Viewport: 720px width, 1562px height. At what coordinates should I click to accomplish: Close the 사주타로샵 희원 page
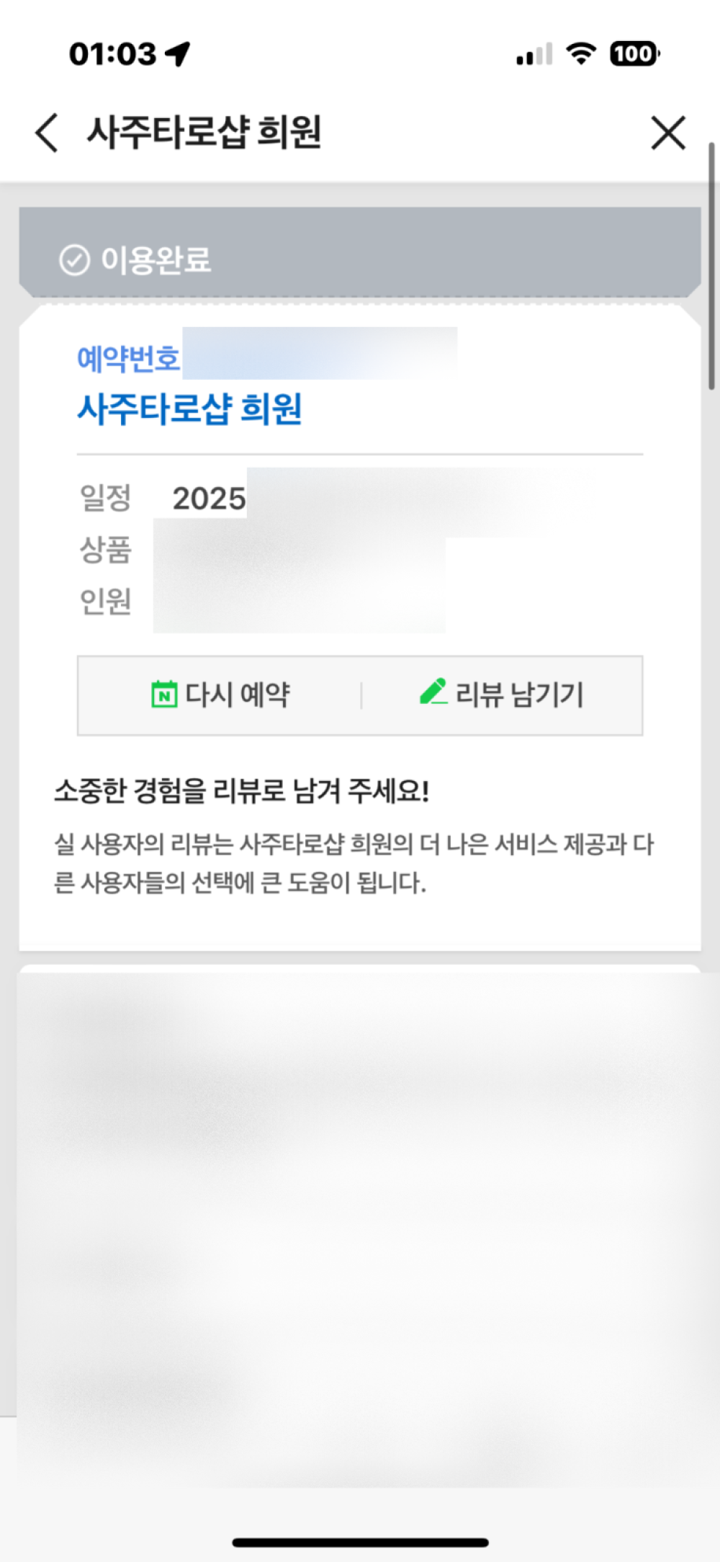667,133
